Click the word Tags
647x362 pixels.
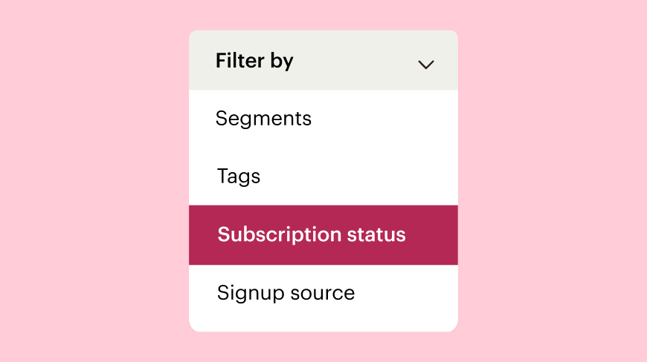click(239, 177)
